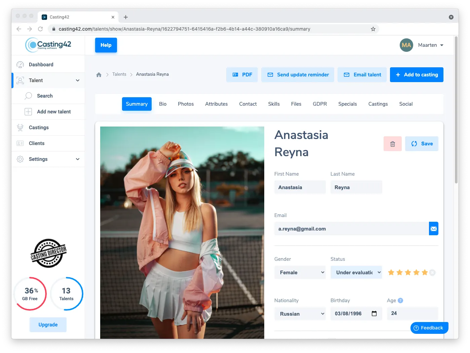Click the home breadcrumb icon
The width and height of the screenshot is (470, 353).
coord(99,75)
